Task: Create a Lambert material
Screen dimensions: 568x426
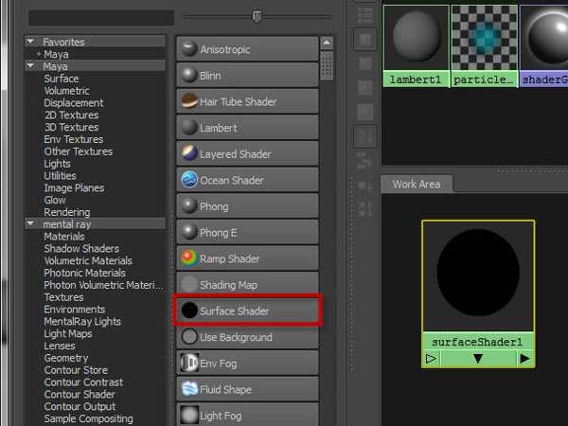Action: (x=247, y=128)
